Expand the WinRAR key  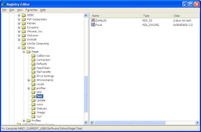click(19, 40)
